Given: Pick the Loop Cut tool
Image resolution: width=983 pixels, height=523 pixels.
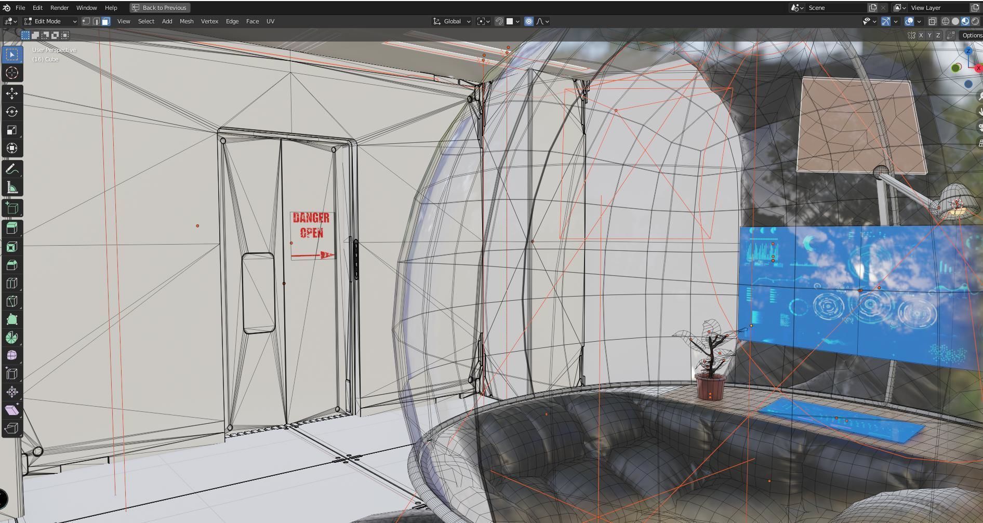Looking at the screenshot, I should [12, 283].
